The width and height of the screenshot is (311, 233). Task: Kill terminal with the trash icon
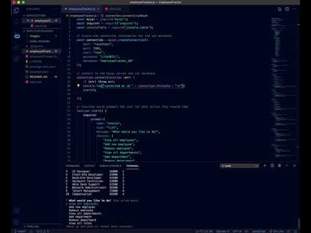tap(279, 166)
